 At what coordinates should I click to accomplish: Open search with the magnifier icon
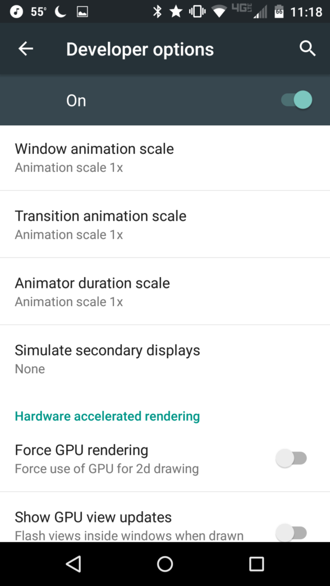click(308, 49)
